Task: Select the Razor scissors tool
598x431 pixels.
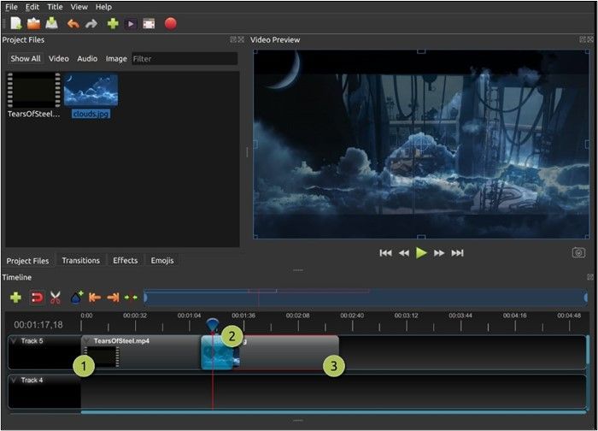Action: [x=56, y=298]
